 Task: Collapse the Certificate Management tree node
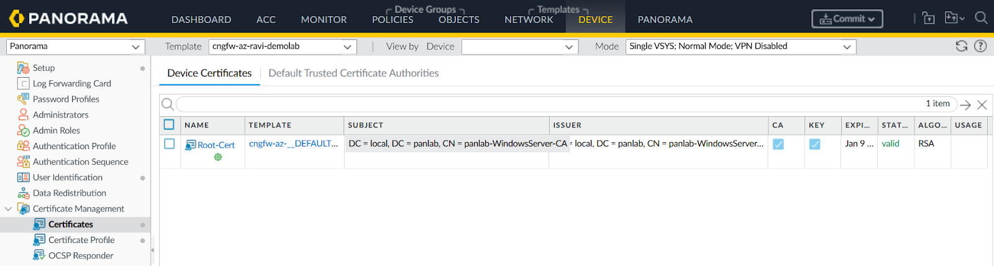(8, 209)
